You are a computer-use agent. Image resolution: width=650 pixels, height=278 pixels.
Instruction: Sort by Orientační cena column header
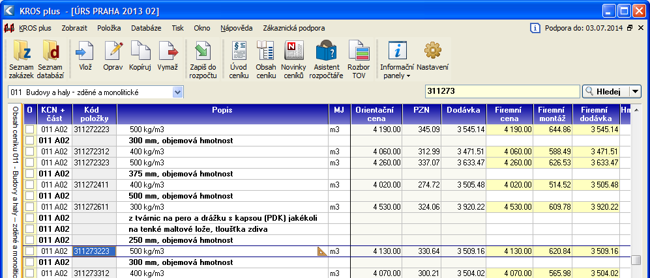click(376, 114)
